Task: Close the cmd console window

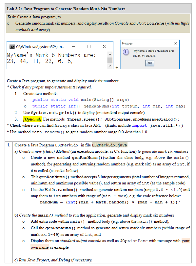Action: [x=105, y=47]
